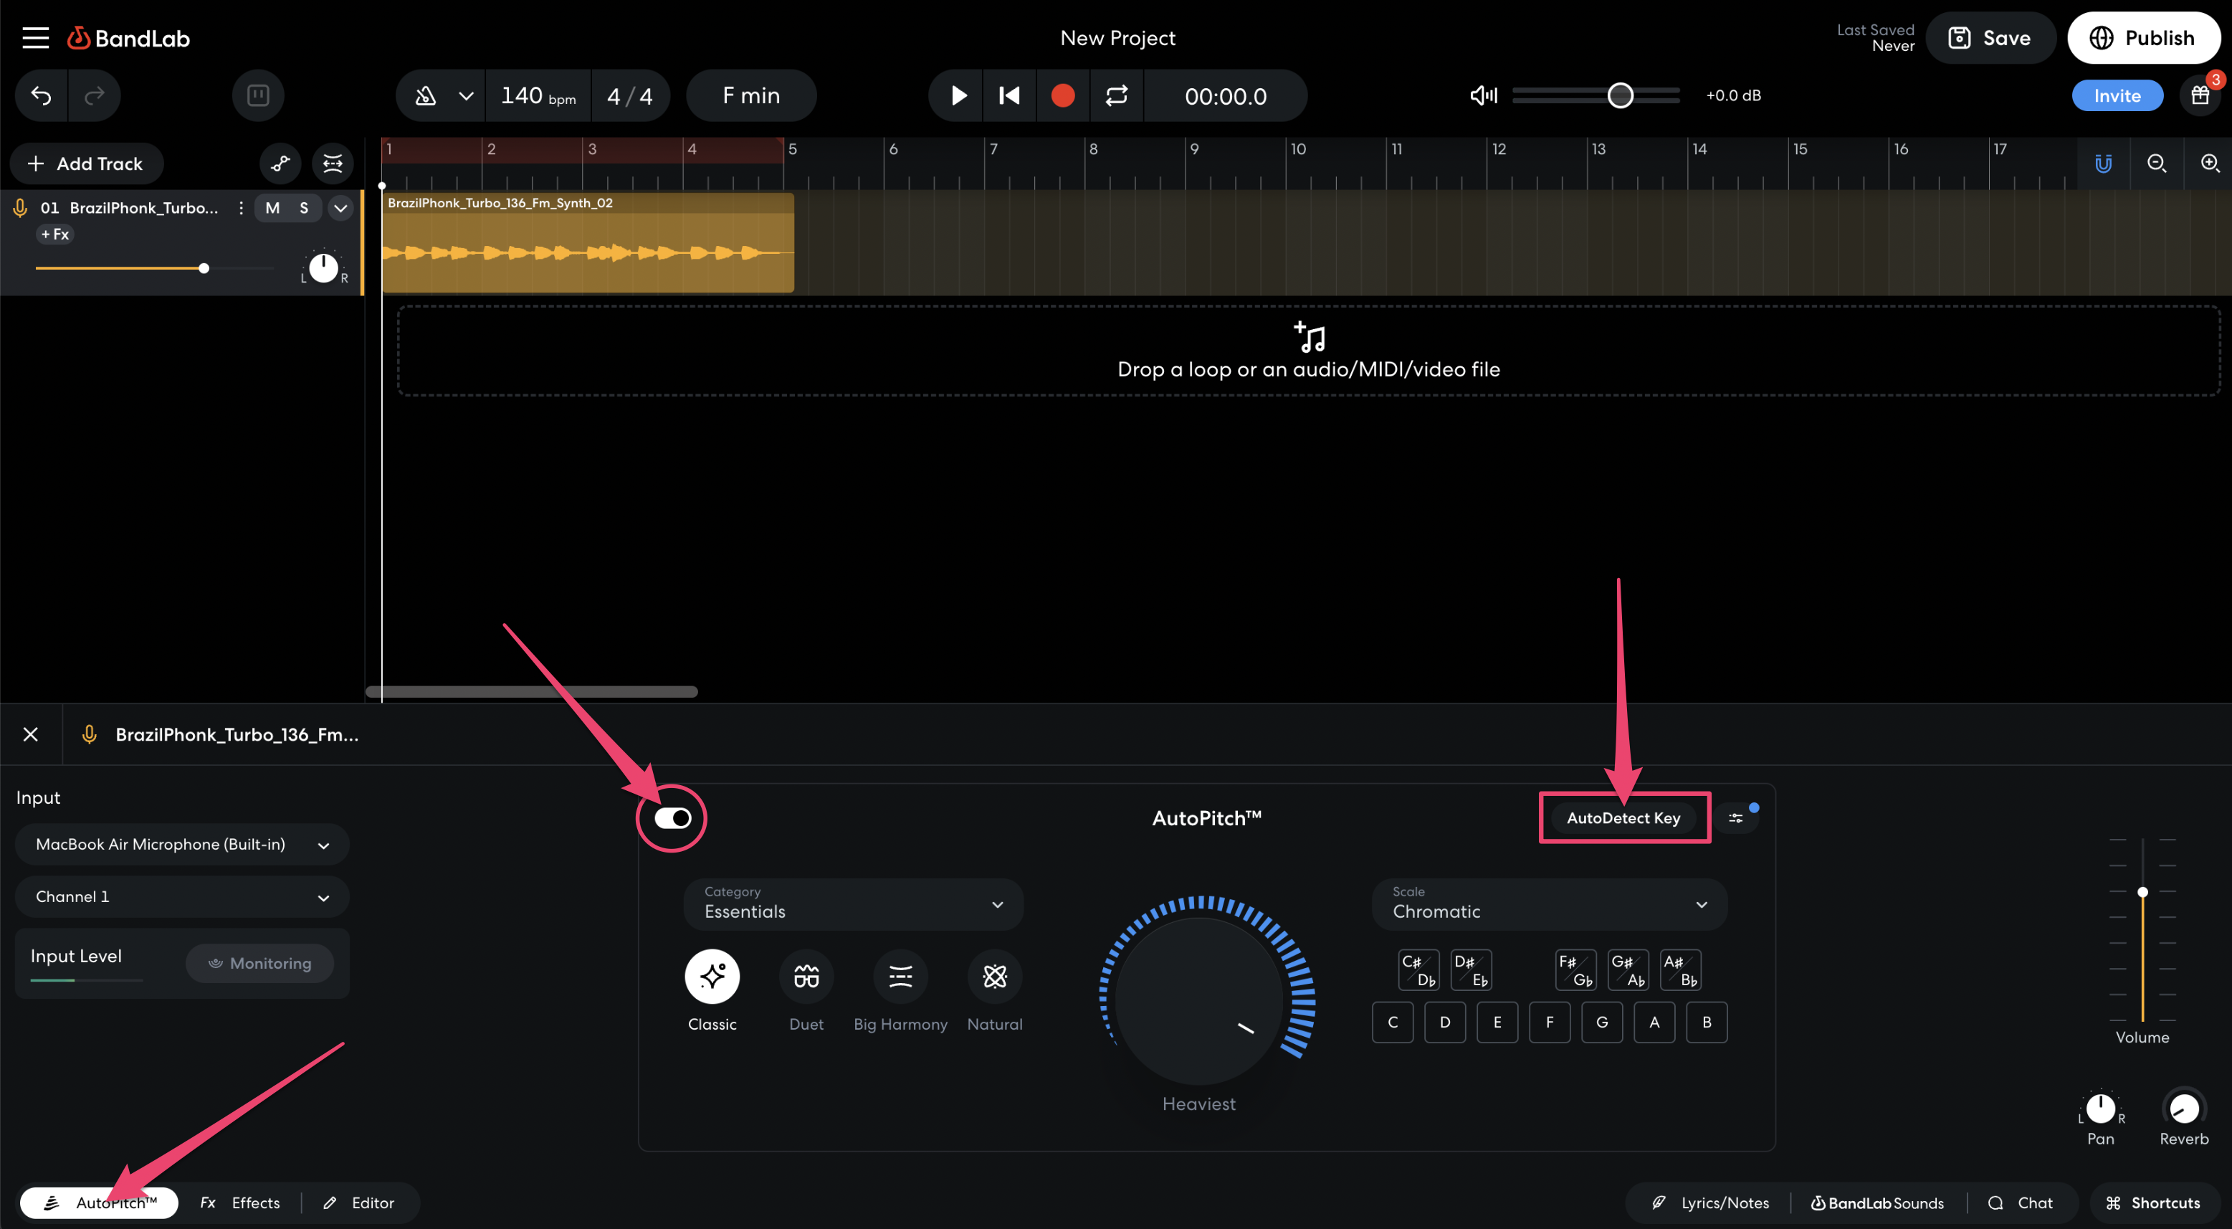Start recording with the red record button
Viewport: 2232px width, 1229px height.
(1062, 95)
